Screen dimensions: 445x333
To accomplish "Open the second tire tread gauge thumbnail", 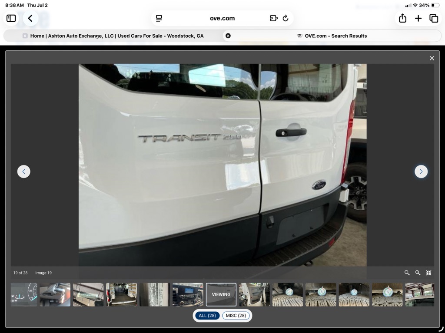I will [321, 294].
